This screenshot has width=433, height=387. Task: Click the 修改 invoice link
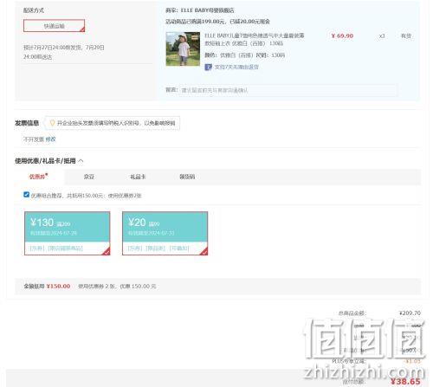pyautogui.click(x=50, y=139)
